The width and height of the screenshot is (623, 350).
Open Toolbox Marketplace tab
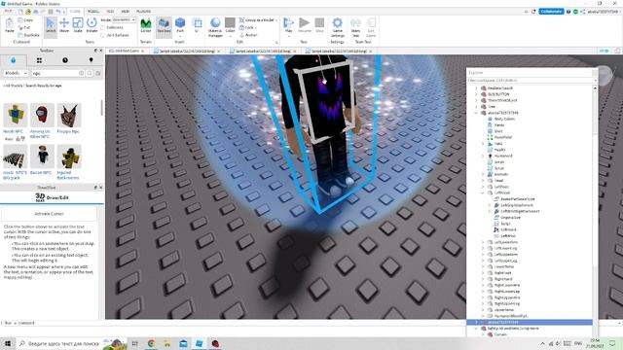13,60
